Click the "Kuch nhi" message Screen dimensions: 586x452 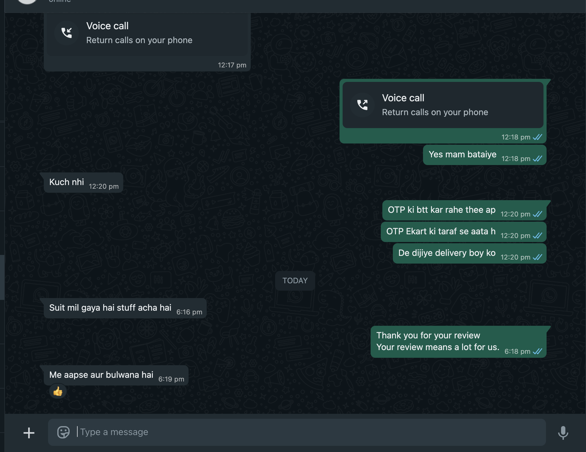pyautogui.click(x=67, y=182)
